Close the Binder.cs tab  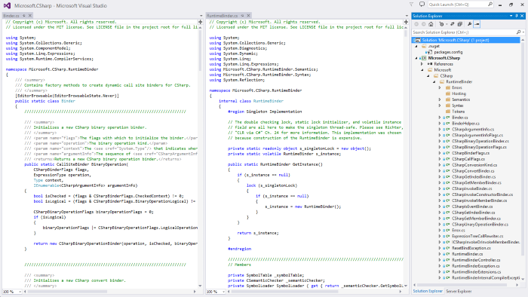click(30, 16)
